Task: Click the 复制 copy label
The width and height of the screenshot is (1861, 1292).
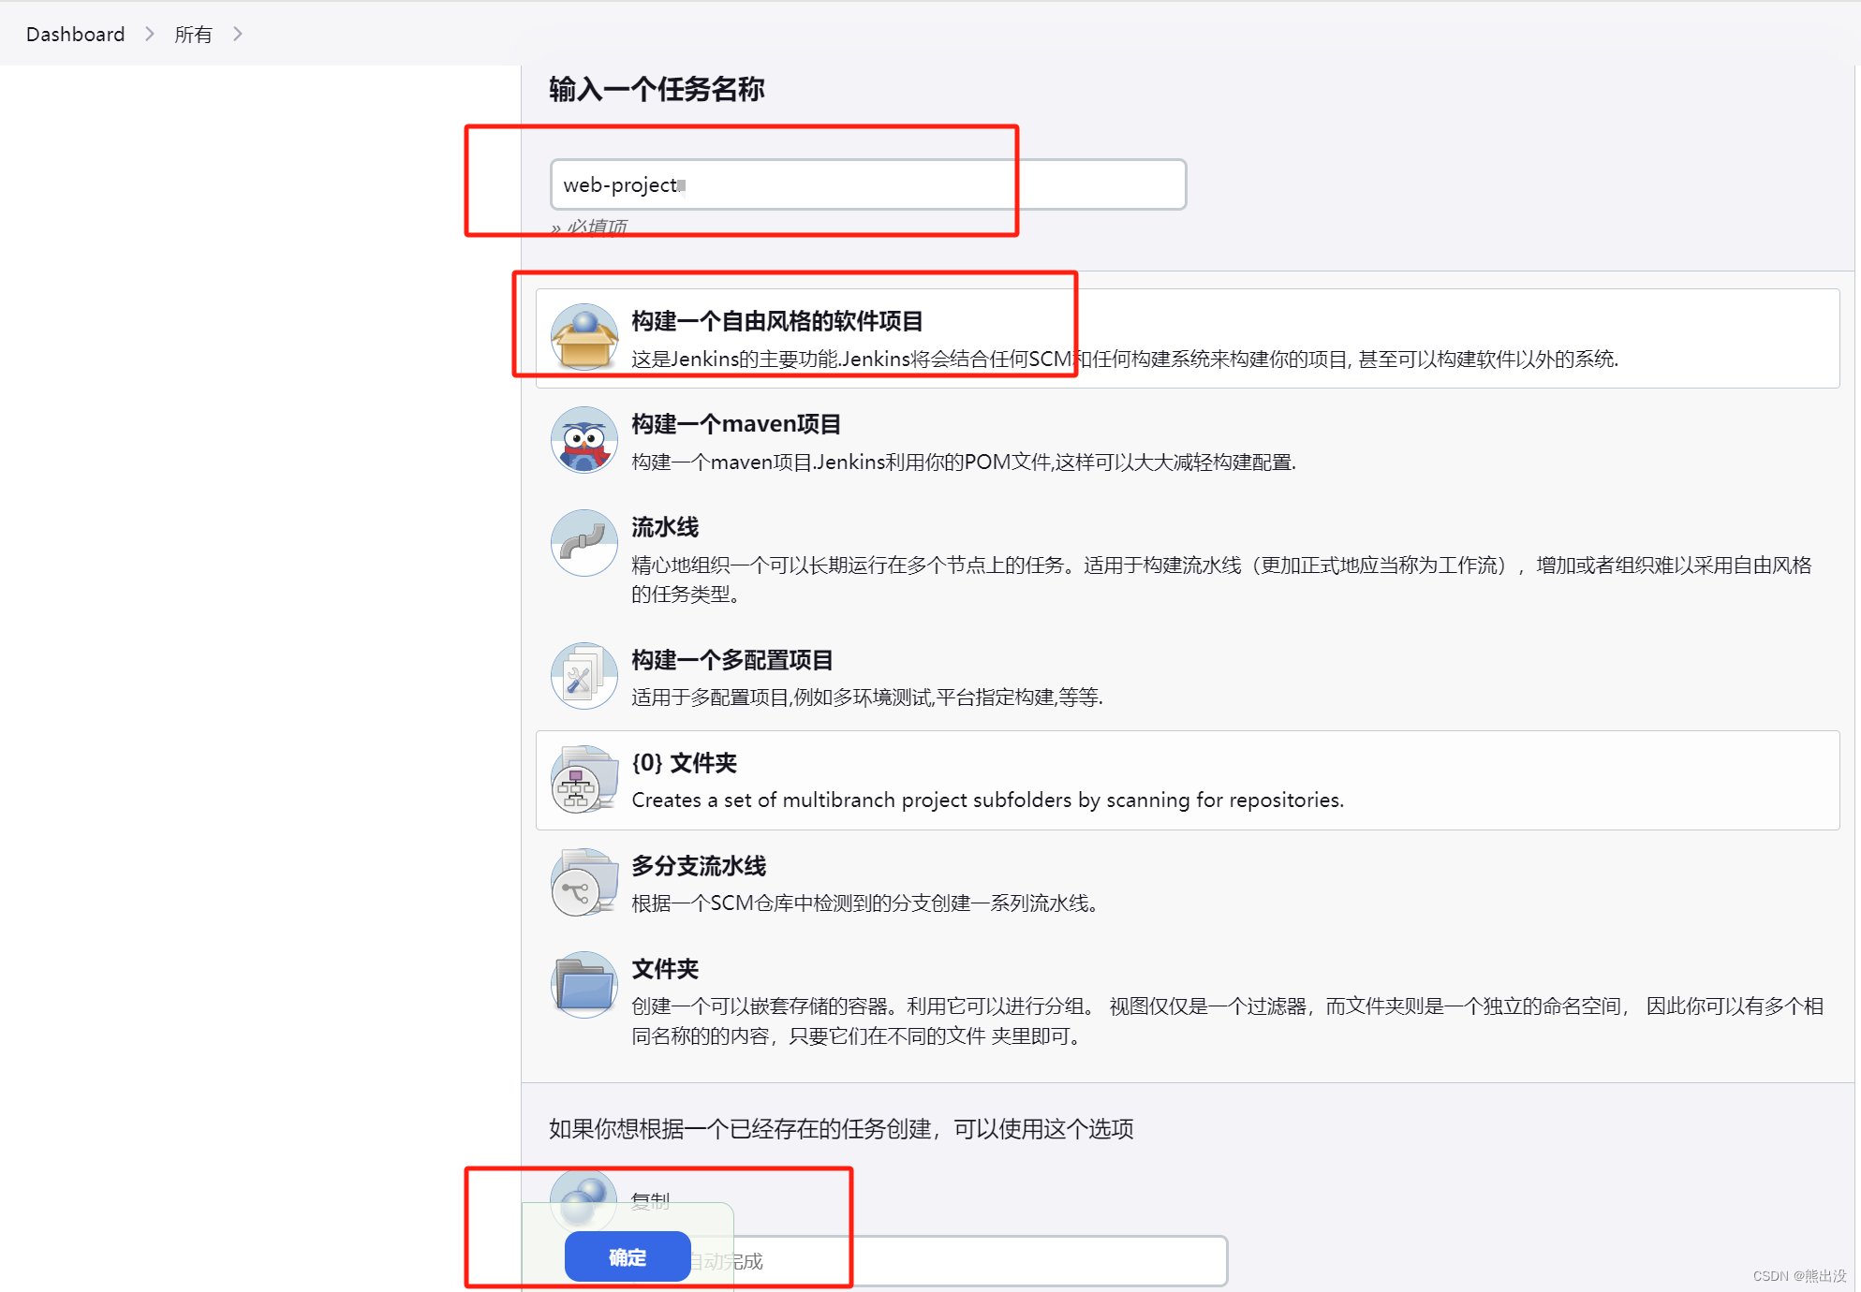Action: click(651, 1200)
